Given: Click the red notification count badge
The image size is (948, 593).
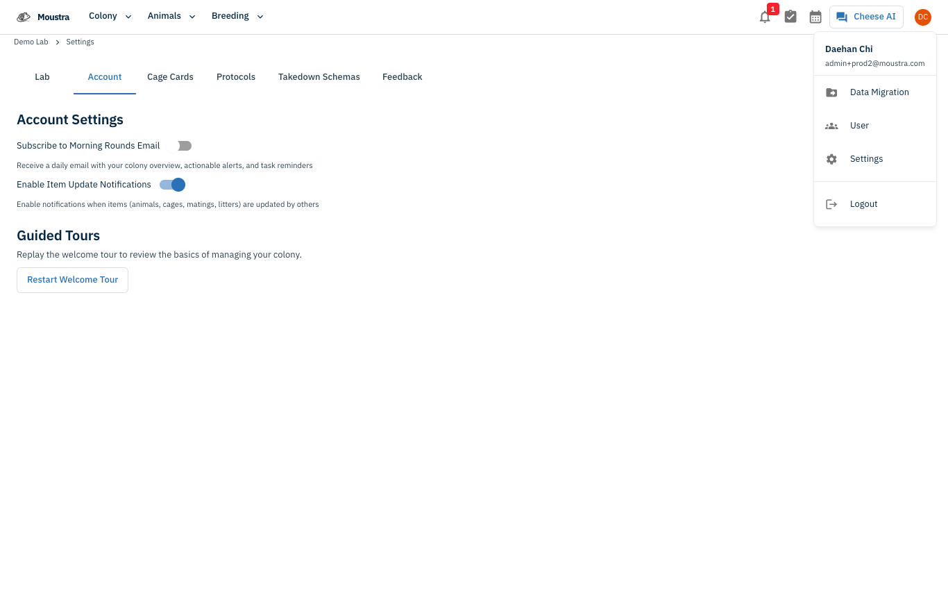Looking at the screenshot, I should 772,9.
